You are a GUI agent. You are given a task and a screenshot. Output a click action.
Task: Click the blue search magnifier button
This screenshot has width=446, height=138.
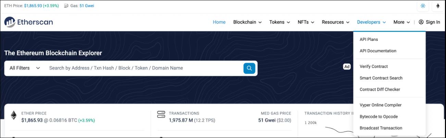[x=249, y=68]
